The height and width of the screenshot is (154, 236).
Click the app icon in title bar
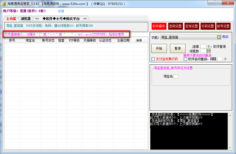4,4
